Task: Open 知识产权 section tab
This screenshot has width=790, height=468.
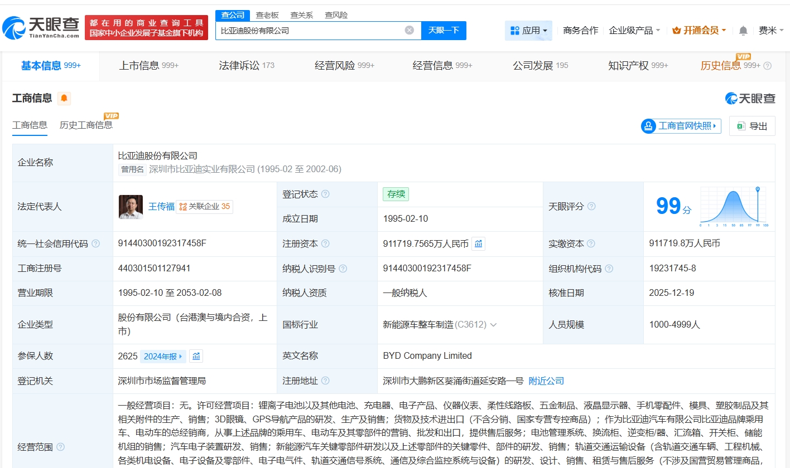Action: [638, 66]
